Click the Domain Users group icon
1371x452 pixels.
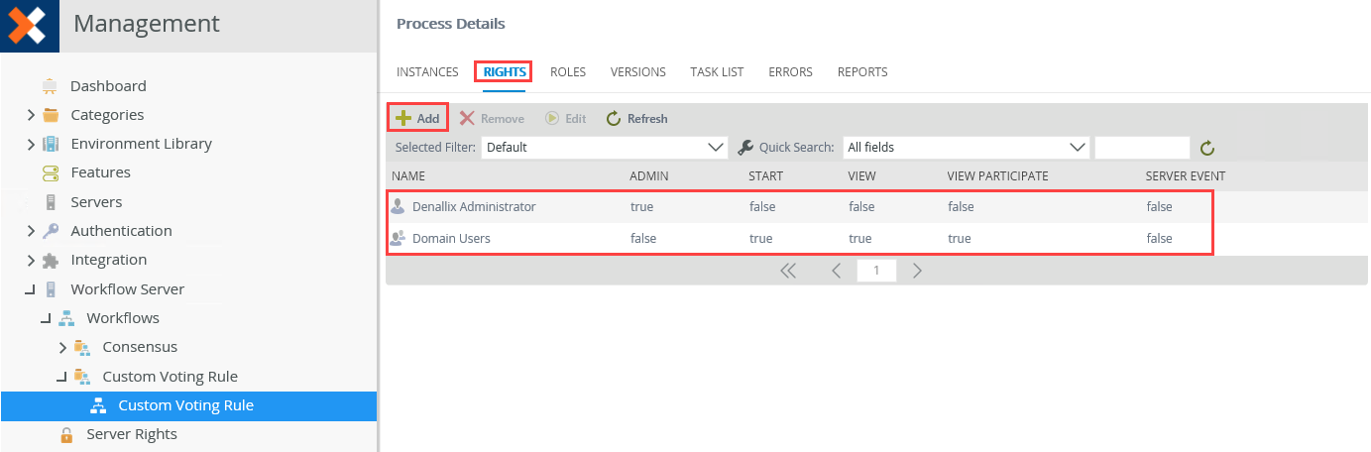tap(399, 238)
